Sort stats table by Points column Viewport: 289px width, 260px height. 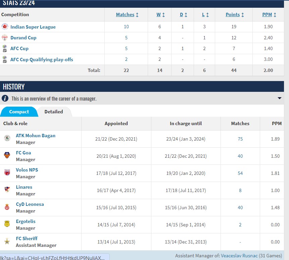235,14
